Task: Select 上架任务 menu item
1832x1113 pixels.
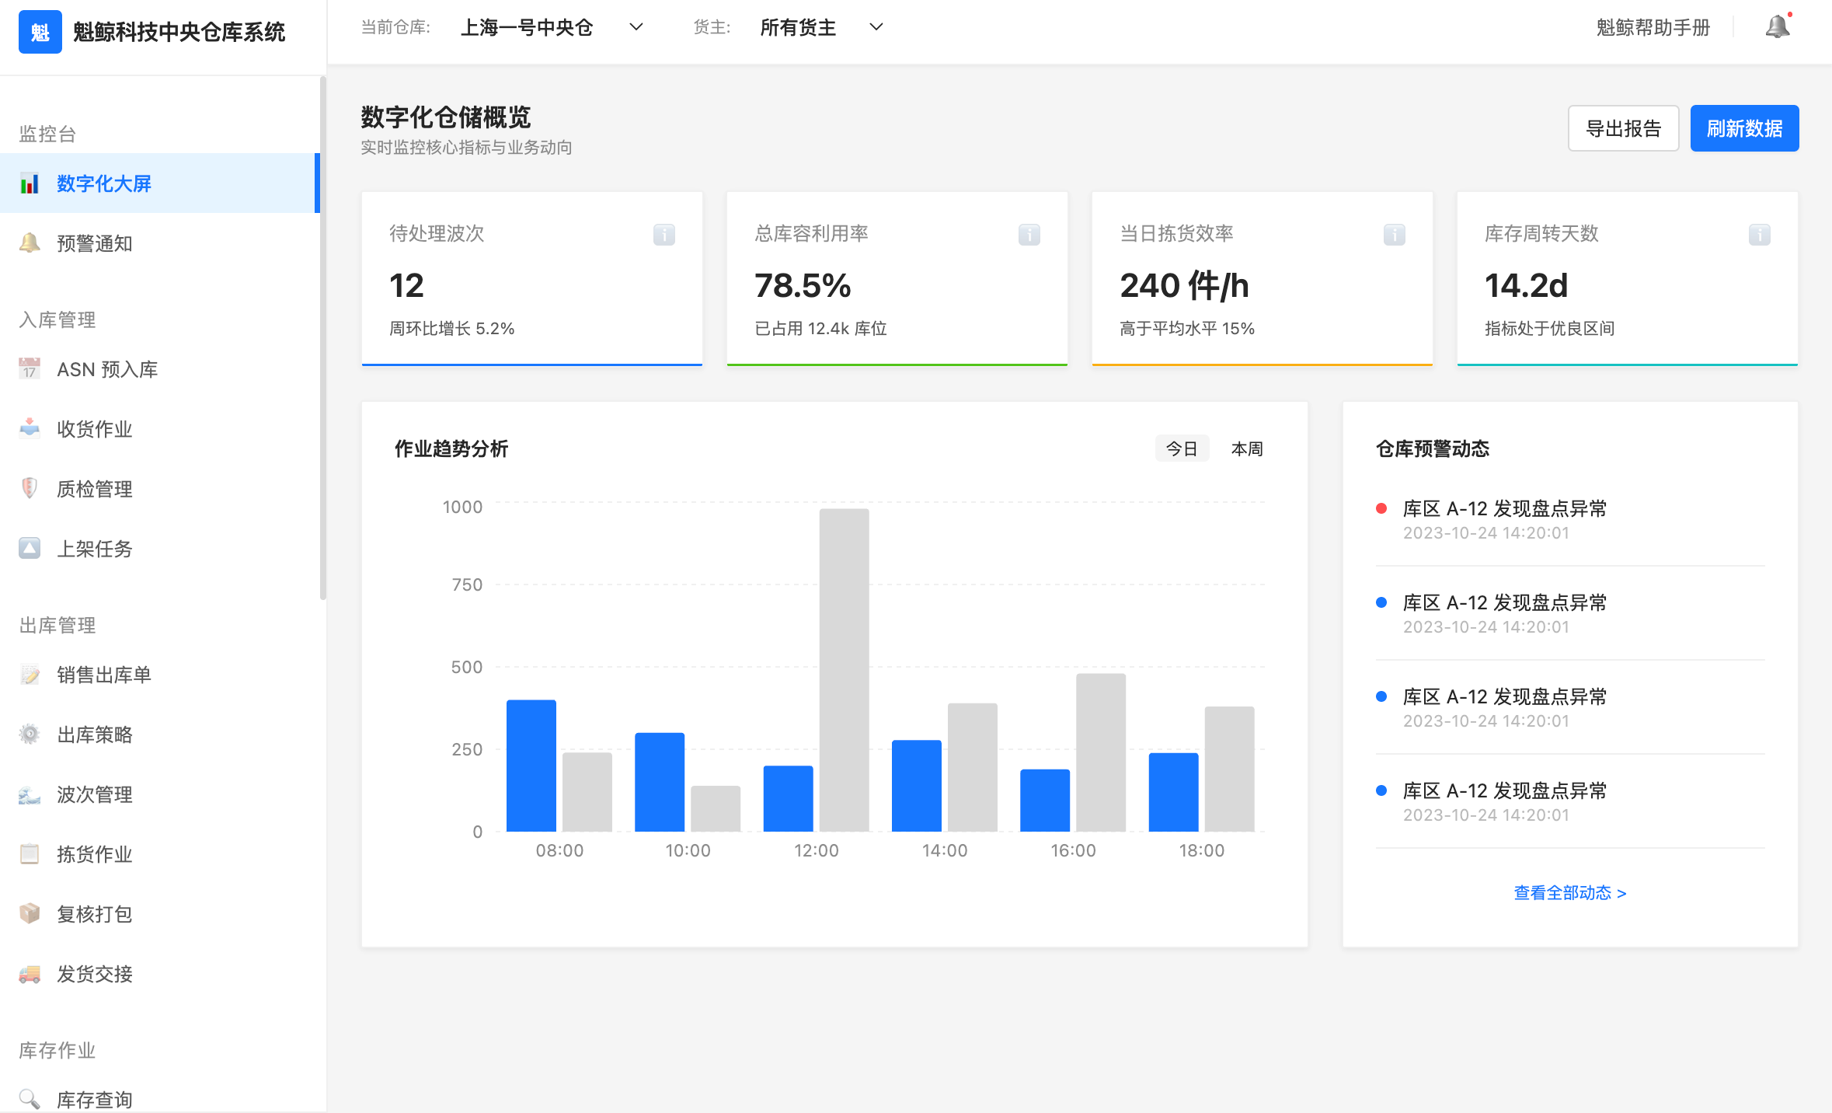Action: 160,549
